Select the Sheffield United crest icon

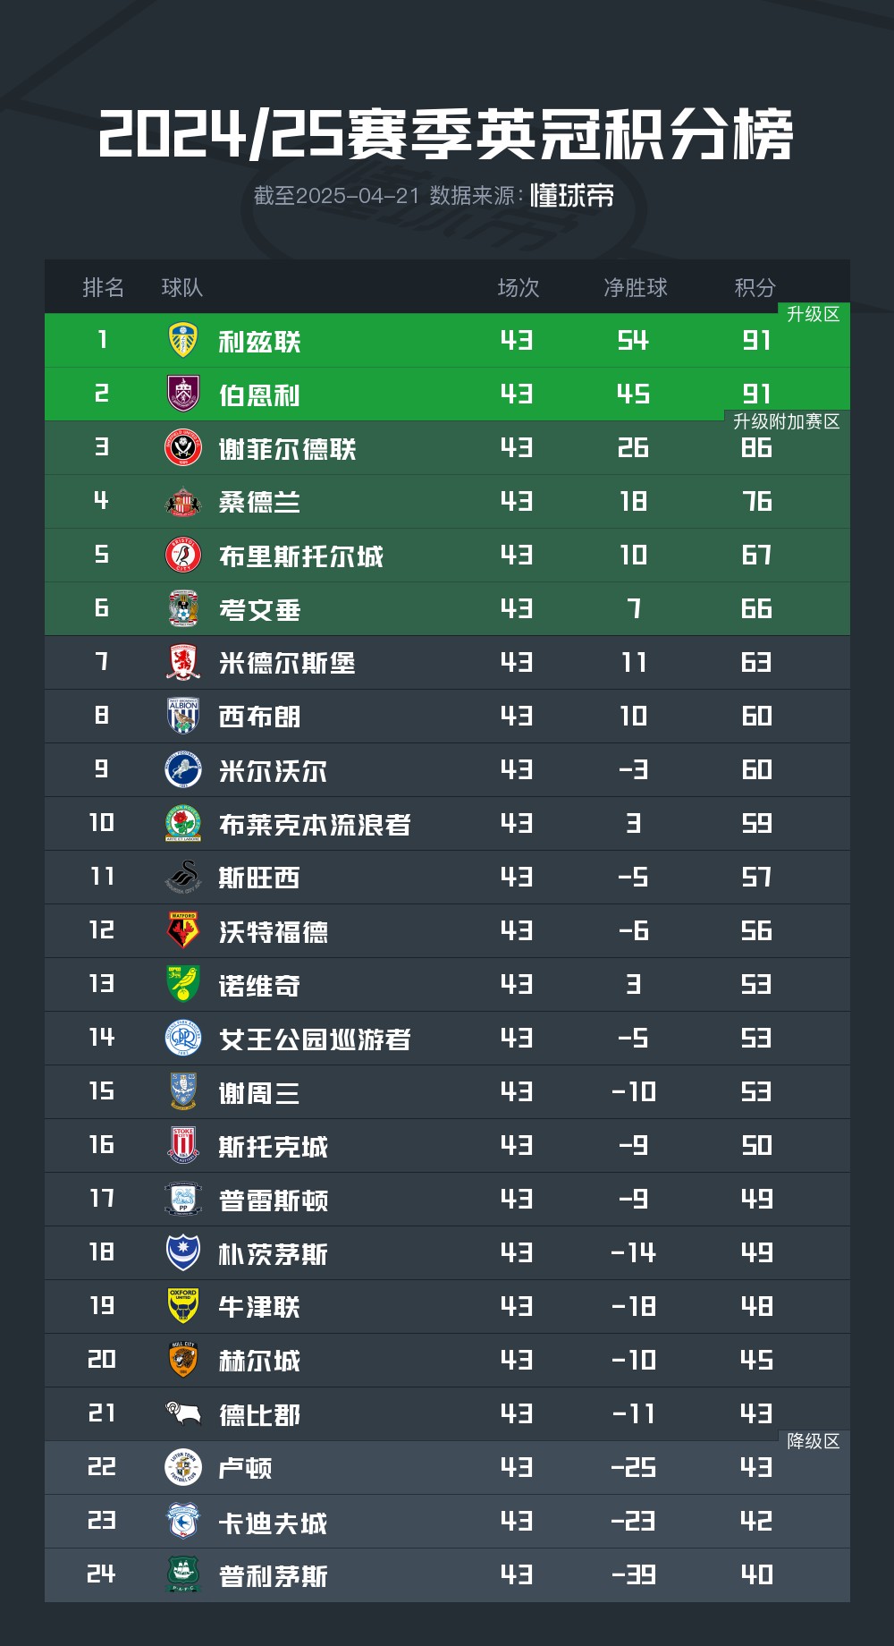pos(183,447)
